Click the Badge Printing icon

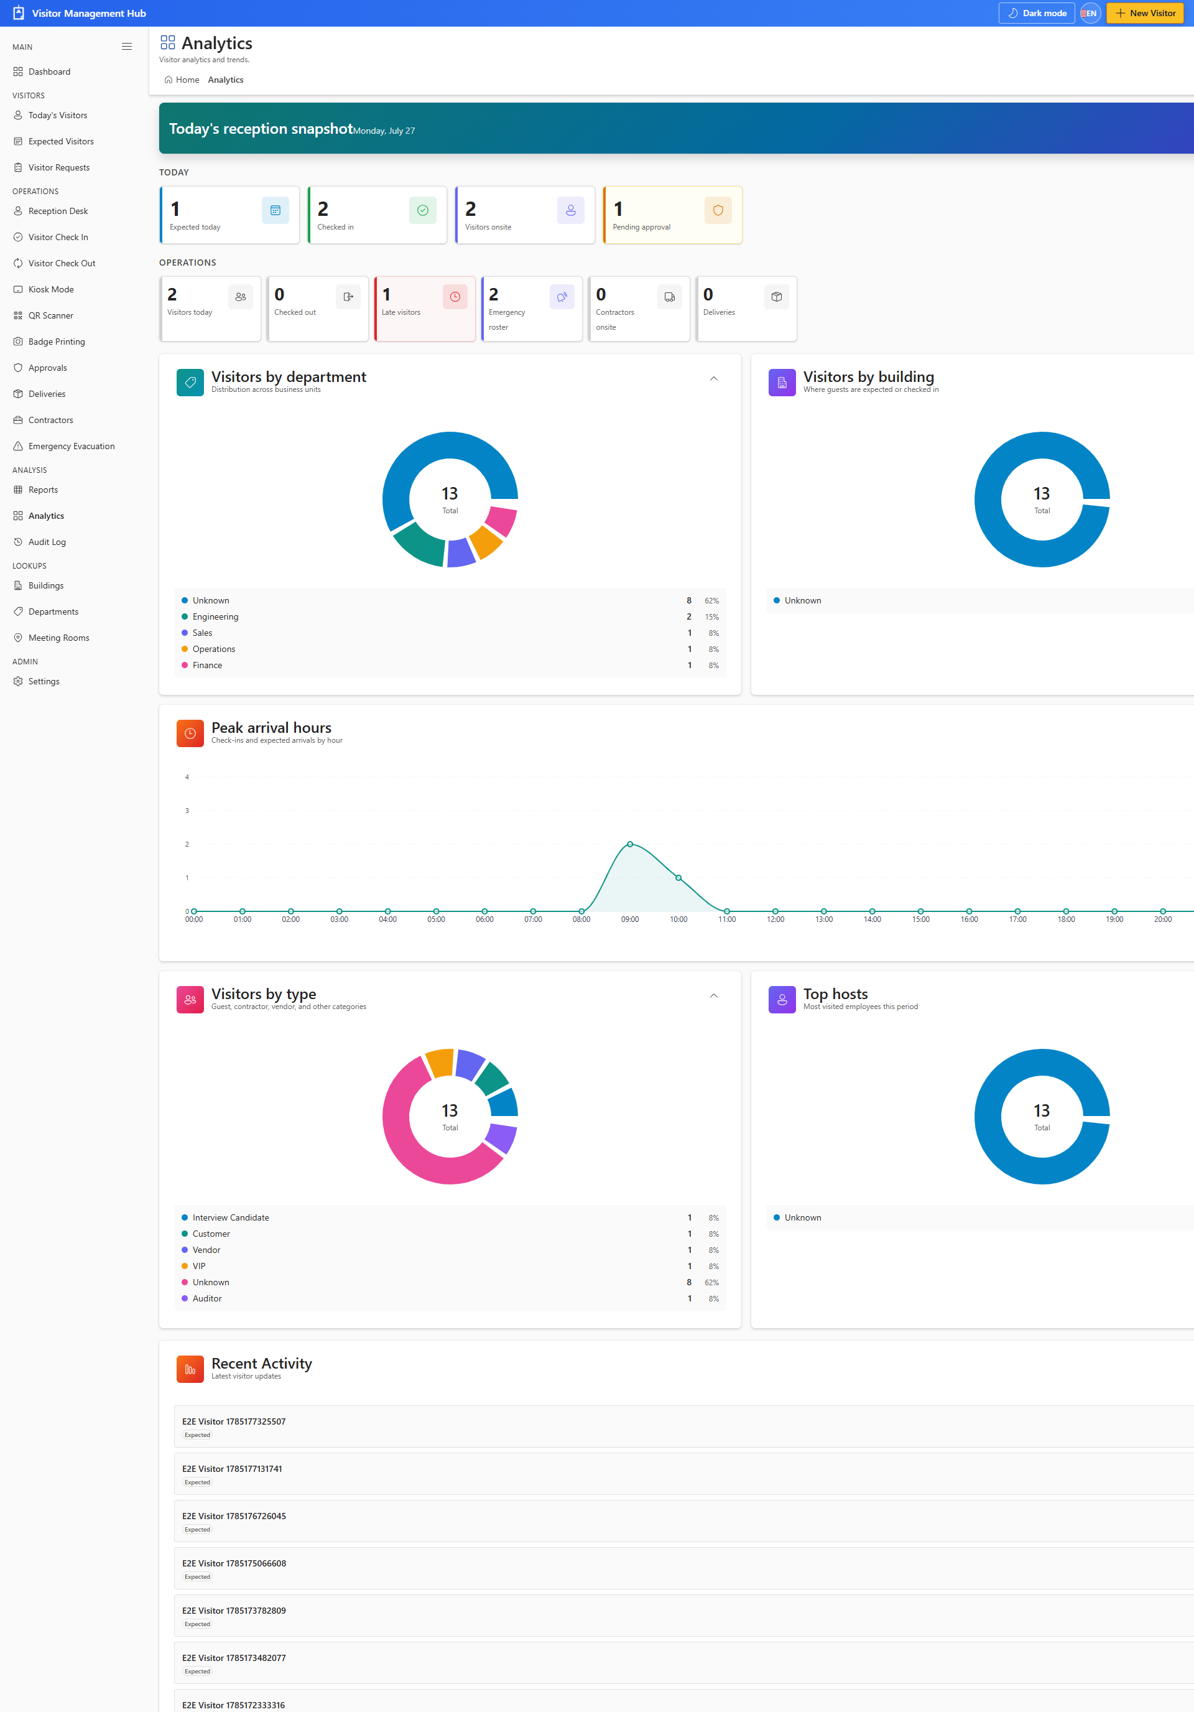pyautogui.click(x=18, y=342)
